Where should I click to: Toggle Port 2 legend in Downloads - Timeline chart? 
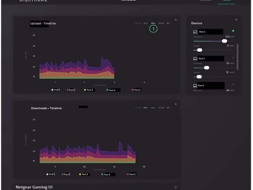[x=66, y=175]
